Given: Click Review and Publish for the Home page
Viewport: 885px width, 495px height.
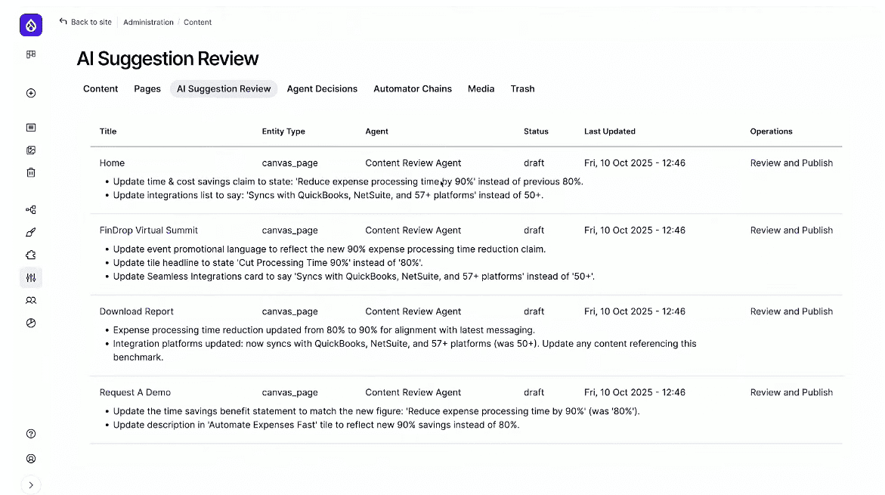Looking at the screenshot, I should tap(791, 162).
